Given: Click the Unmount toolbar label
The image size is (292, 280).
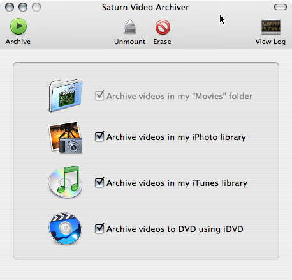Looking at the screenshot, I should pos(129,42).
